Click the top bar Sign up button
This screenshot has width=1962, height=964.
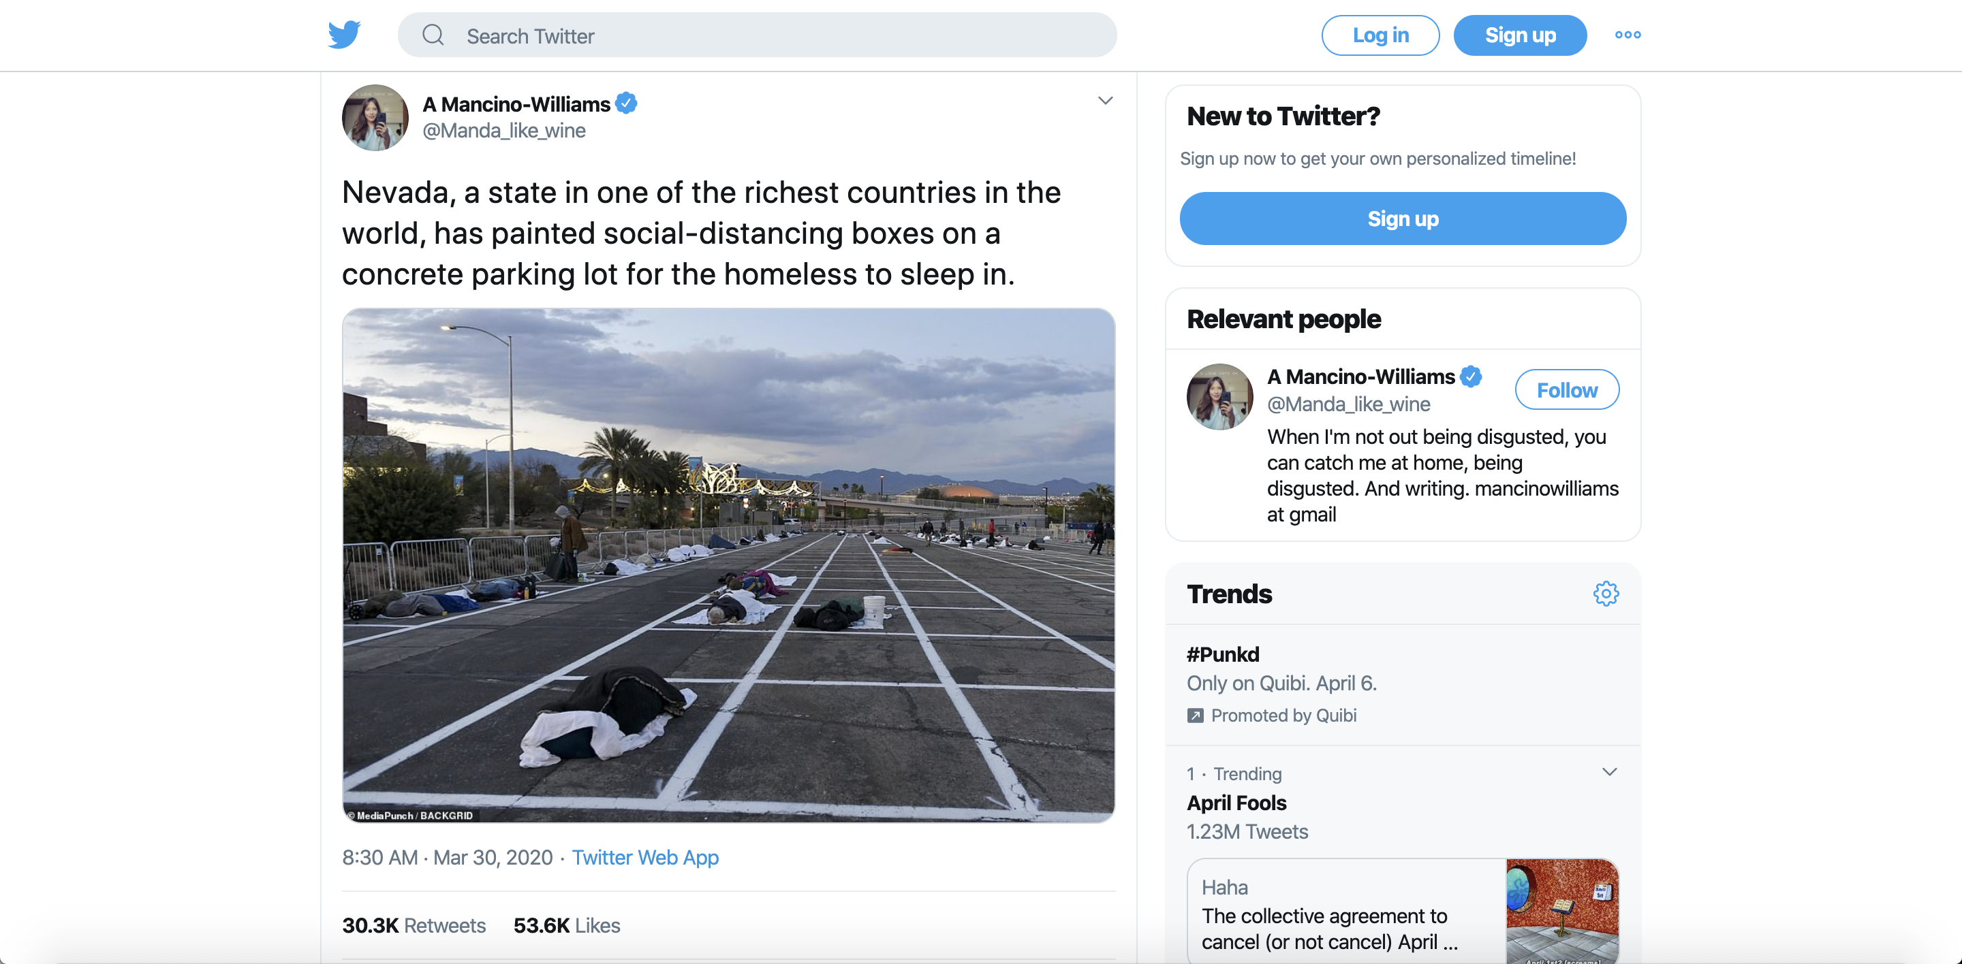(1519, 35)
